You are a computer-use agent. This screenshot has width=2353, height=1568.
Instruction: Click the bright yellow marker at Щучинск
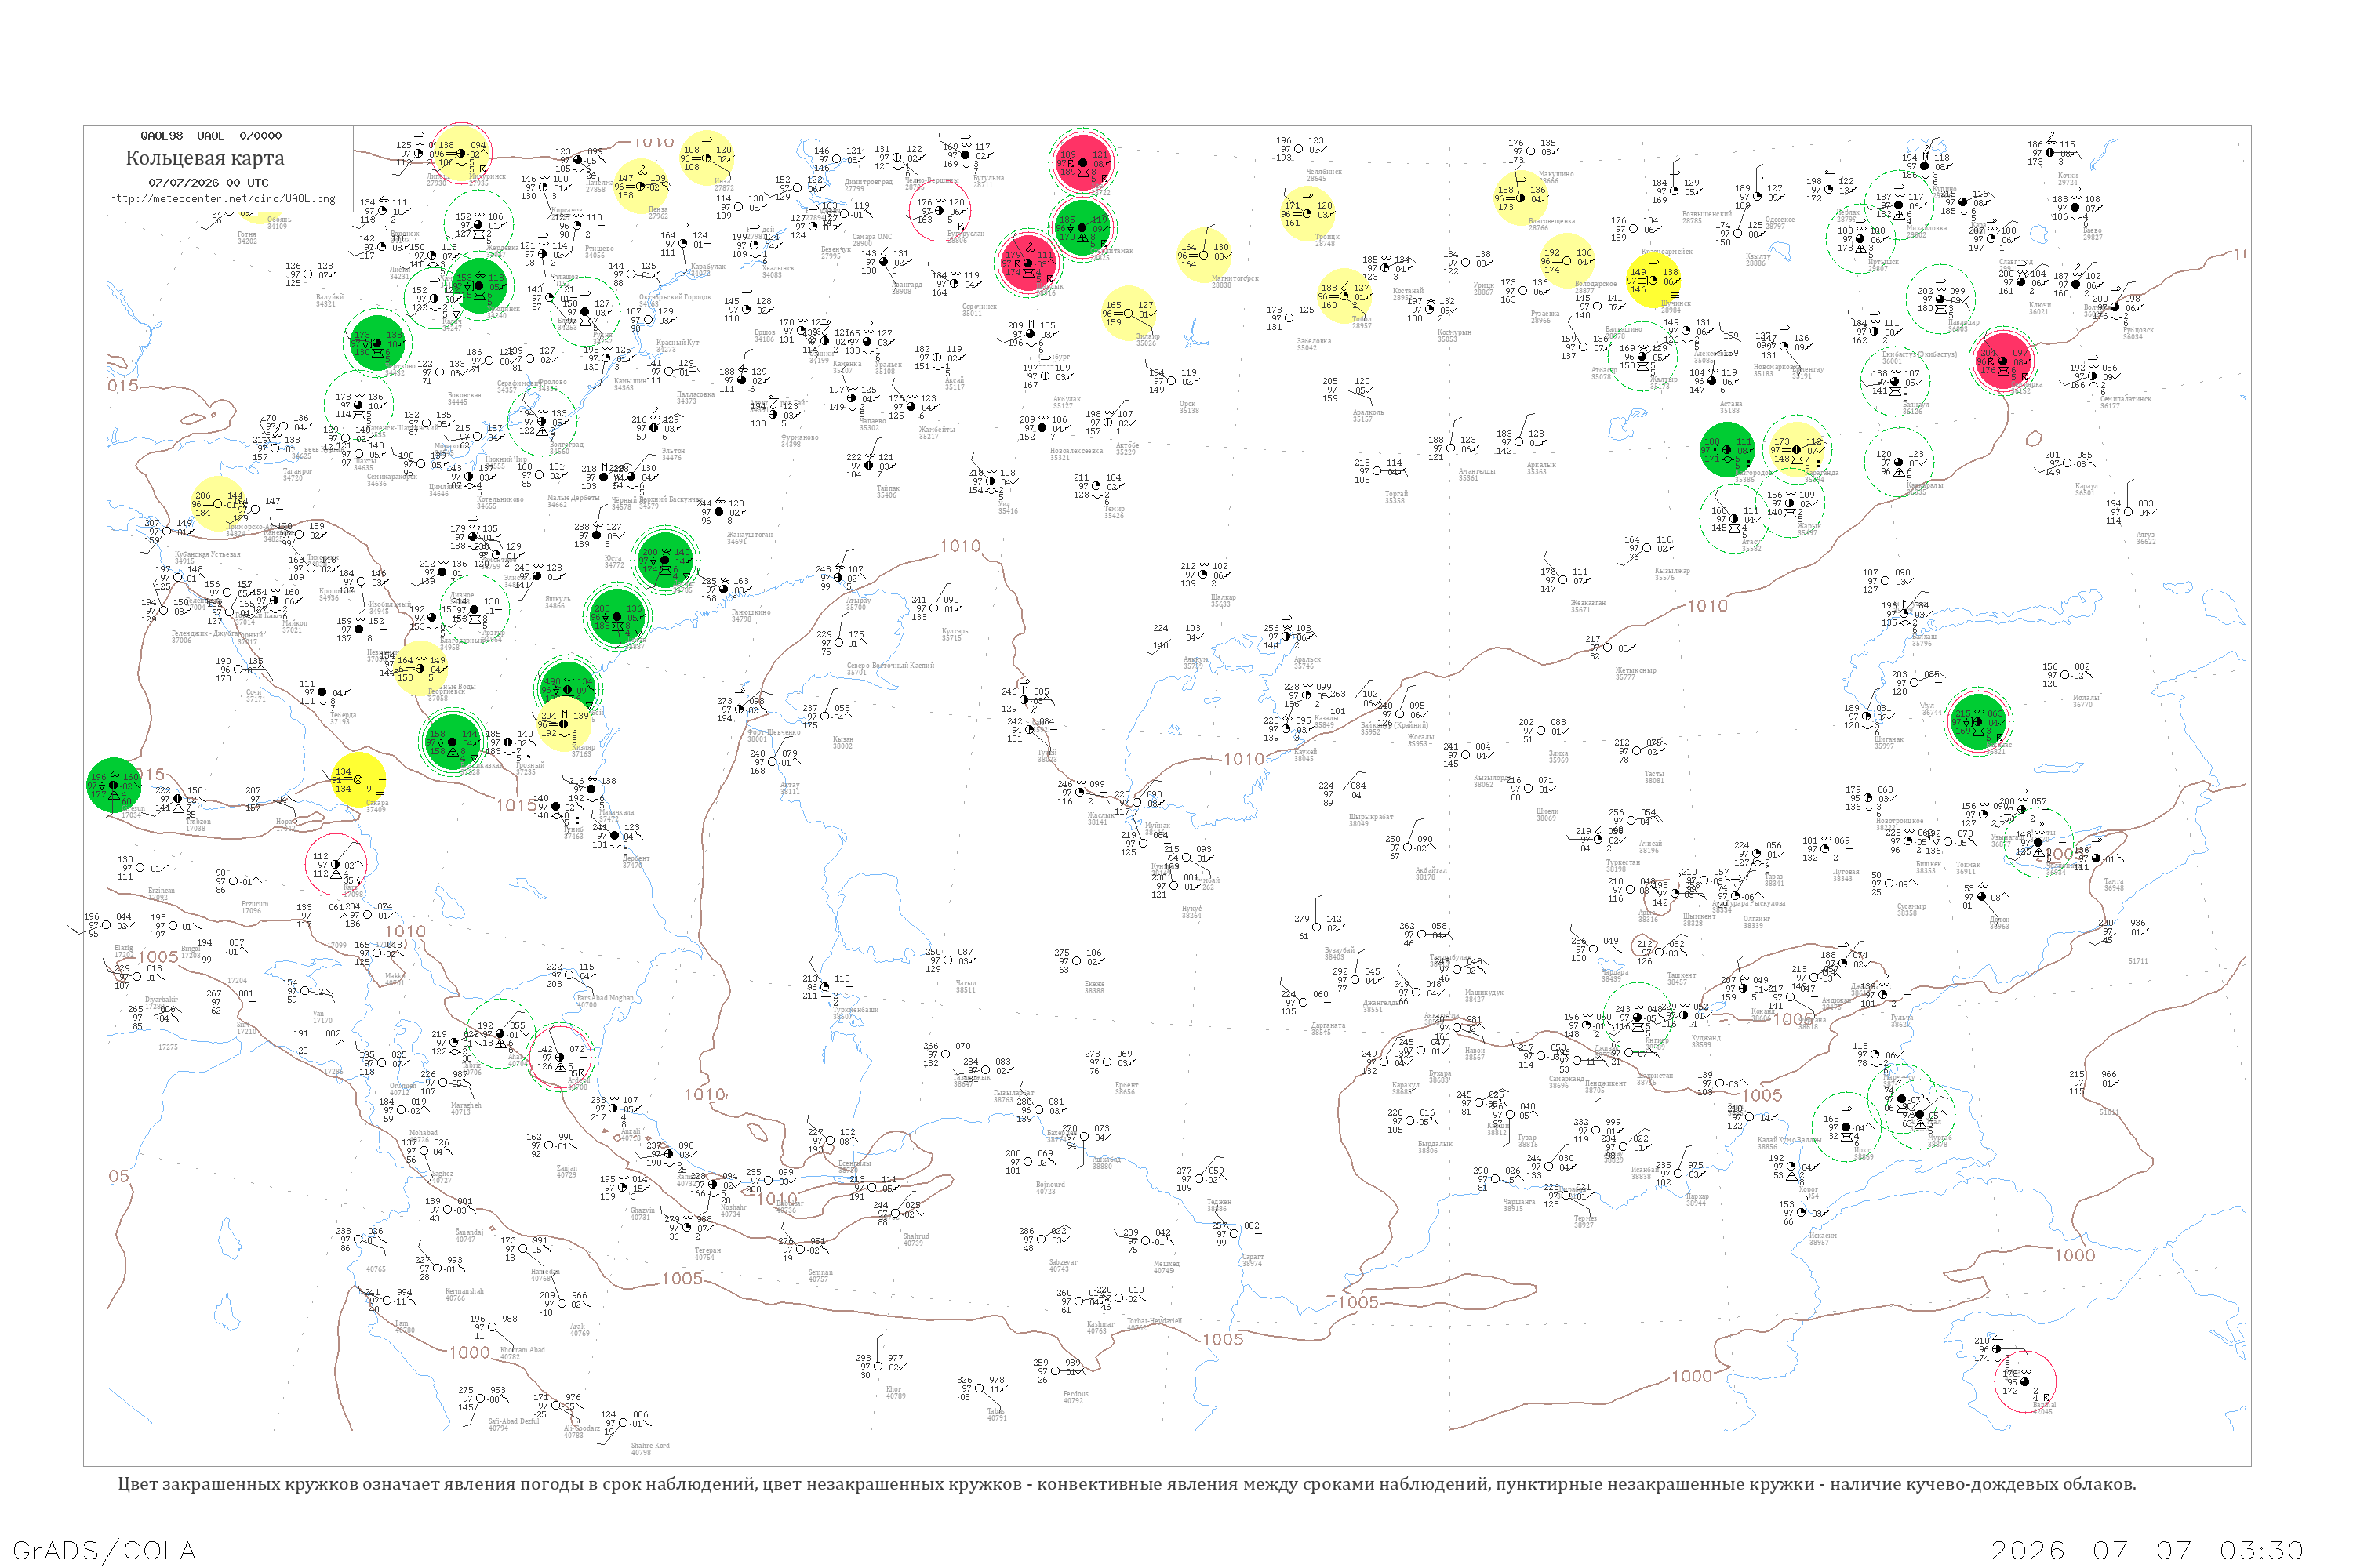1653,280
